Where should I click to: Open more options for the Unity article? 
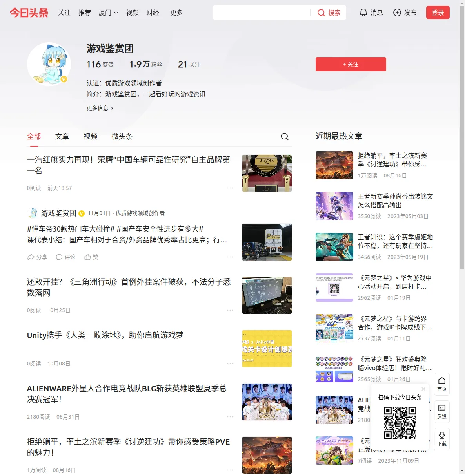(x=230, y=364)
